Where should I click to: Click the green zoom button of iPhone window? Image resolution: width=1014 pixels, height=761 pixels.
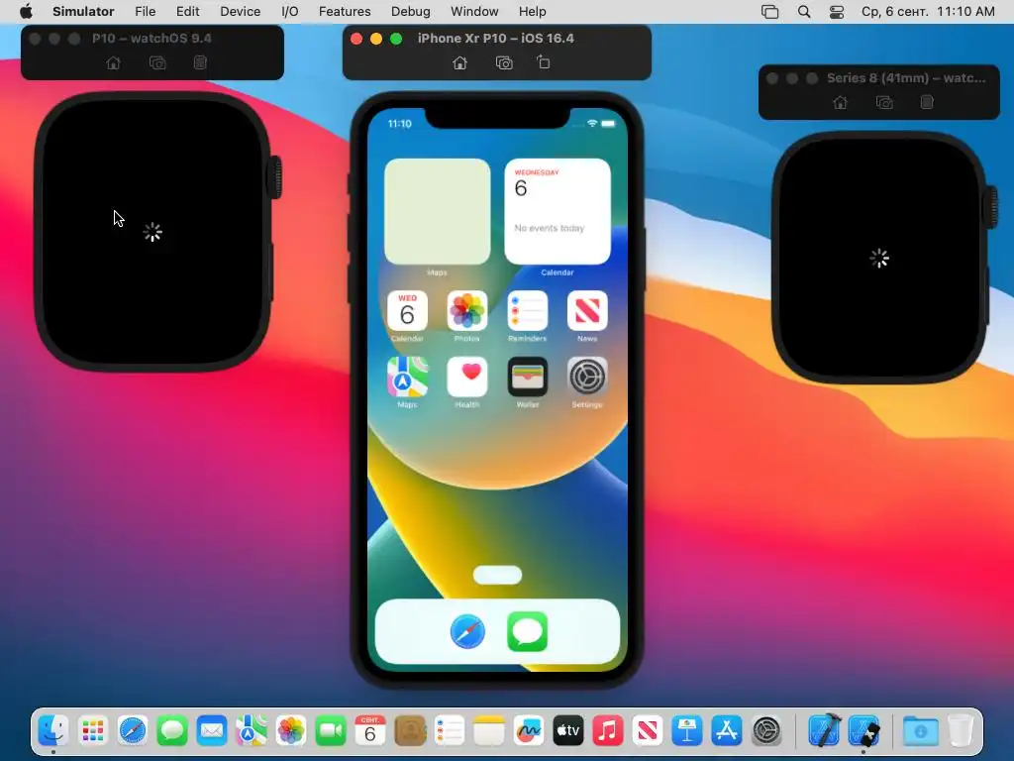click(x=396, y=39)
